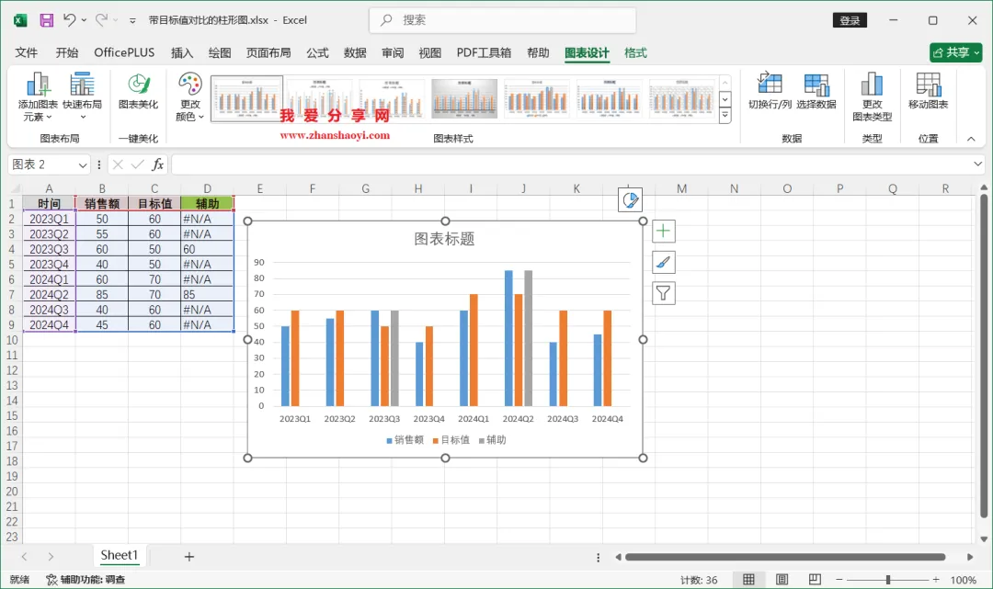The height and width of the screenshot is (589, 993).
Task: Select the 图表标题 chart title
Action: 445,239
